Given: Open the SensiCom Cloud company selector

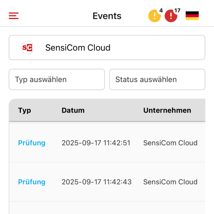Looking at the screenshot, I should (107, 48).
